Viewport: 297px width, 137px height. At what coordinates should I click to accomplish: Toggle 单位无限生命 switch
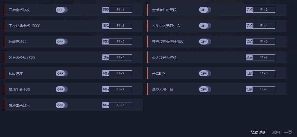(205, 90)
